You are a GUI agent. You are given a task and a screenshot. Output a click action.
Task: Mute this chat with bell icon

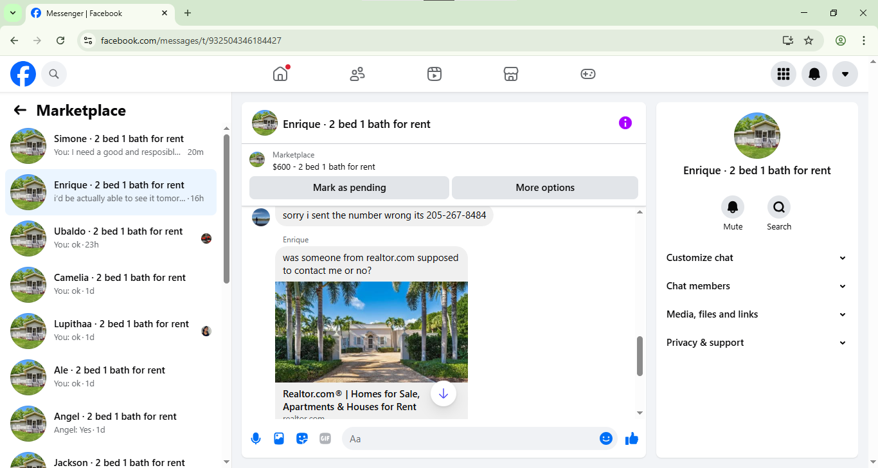733,207
